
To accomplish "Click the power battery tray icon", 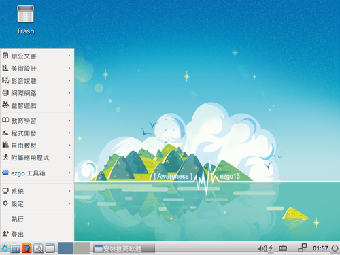I will (271, 248).
